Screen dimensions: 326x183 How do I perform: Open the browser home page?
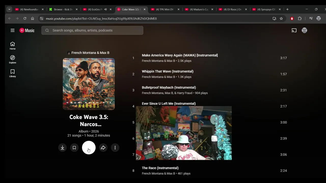tap(32, 19)
